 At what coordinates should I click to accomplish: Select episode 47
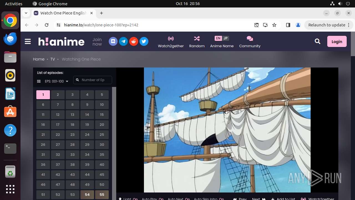58,185
